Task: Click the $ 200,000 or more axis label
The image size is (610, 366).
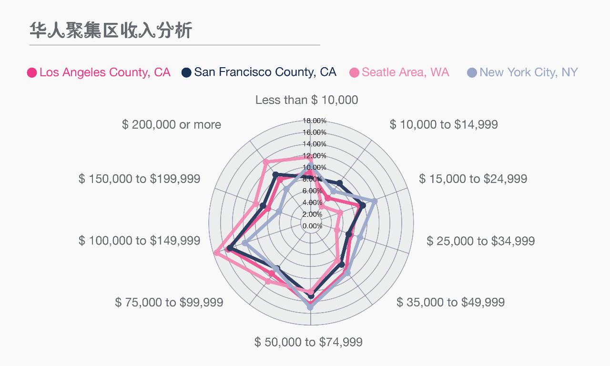Action: click(172, 124)
